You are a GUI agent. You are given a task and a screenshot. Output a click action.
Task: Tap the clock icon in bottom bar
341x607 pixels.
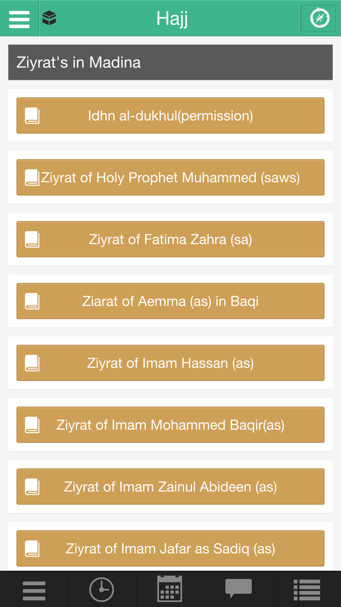point(101,589)
